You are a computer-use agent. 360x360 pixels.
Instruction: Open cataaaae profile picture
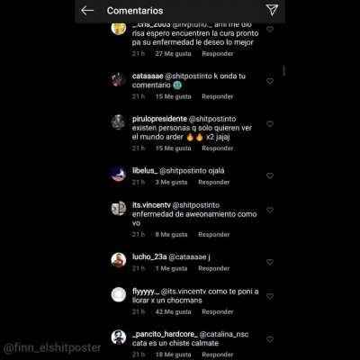(x=119, y=80)
